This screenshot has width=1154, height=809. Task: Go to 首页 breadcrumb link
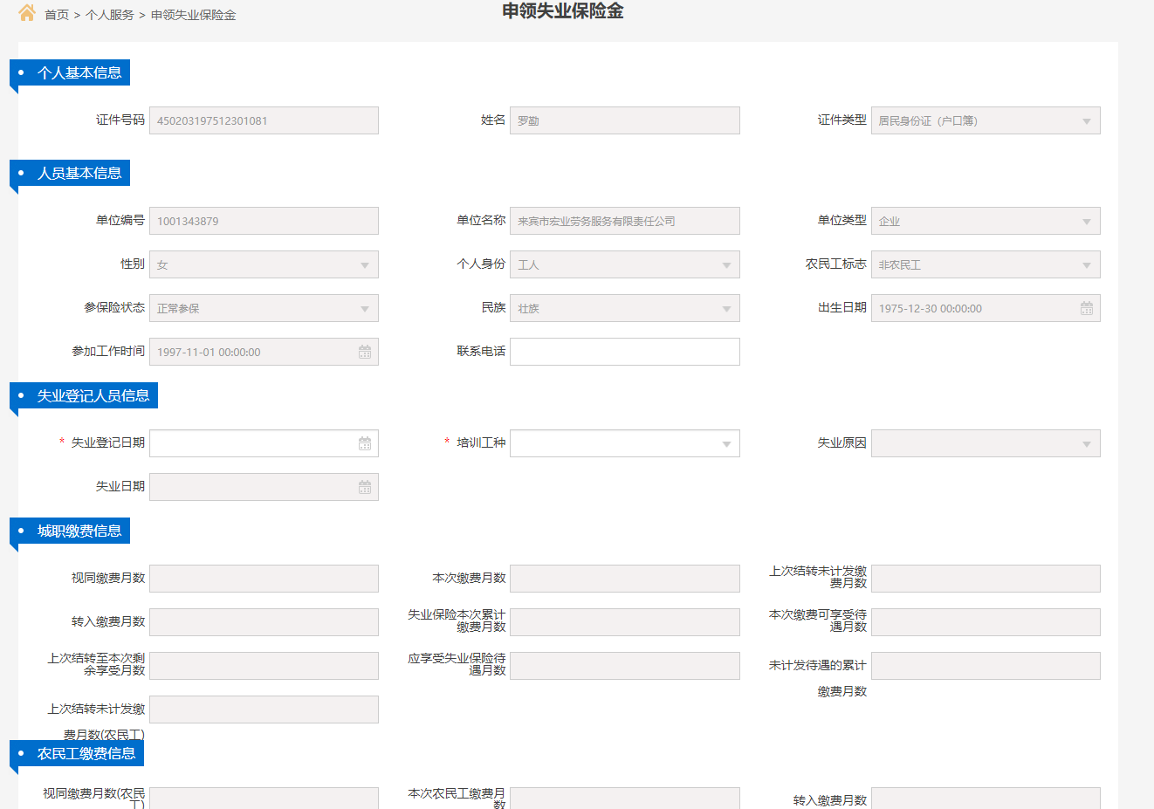click(57, 15)
